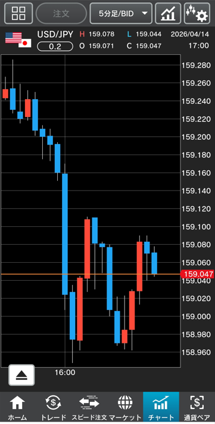Expand the panel with eject arrow button
Image resolution: width=215 pixels, height=424 pixels.
click(21, 375)
